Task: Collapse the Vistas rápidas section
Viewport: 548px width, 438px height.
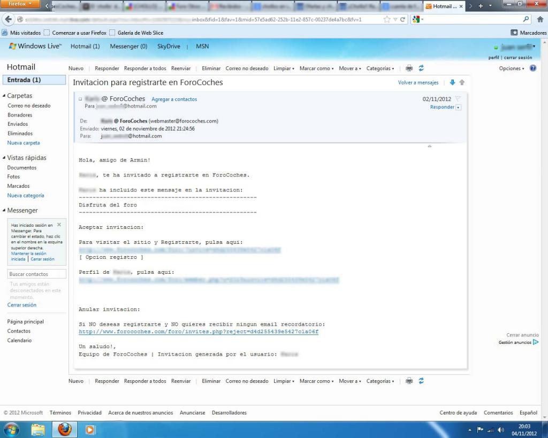Action: (x=4, y=158)
